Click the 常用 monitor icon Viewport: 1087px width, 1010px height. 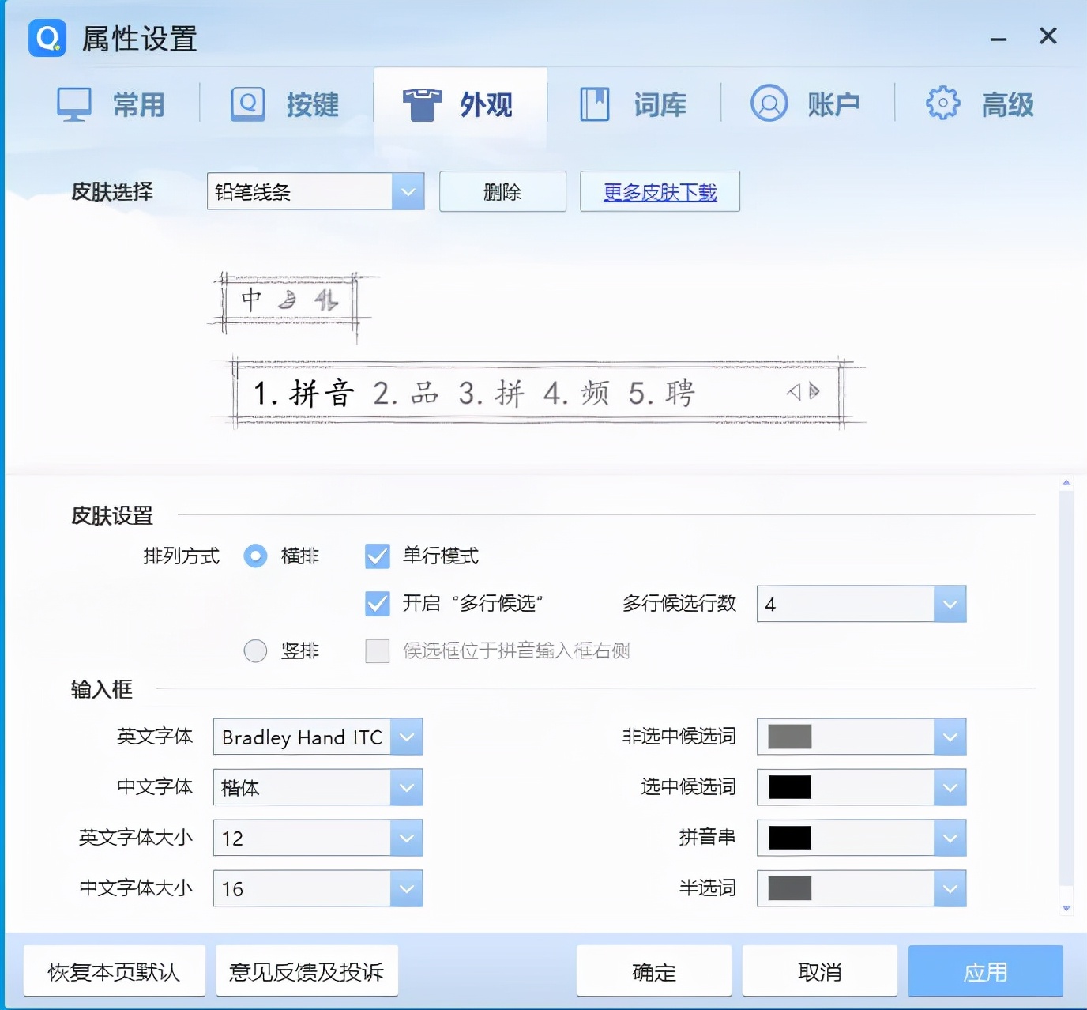[73, 103]
